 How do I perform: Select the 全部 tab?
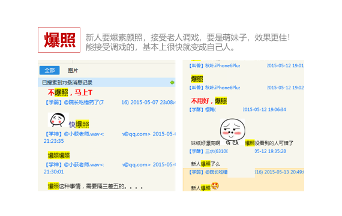click(50, 70)
